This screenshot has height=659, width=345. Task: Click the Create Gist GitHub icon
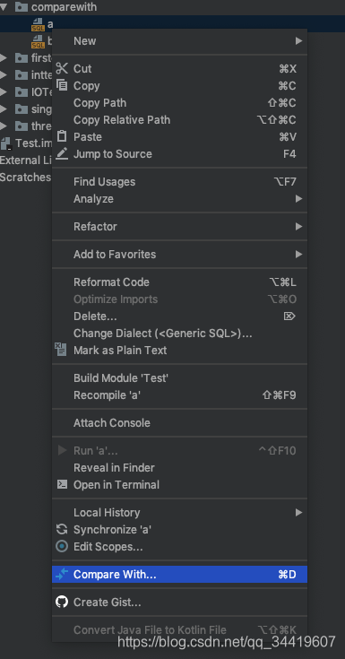[x=62, y=602]
